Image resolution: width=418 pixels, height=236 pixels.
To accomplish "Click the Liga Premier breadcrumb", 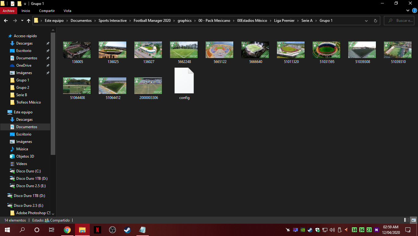I will [284, 21].
